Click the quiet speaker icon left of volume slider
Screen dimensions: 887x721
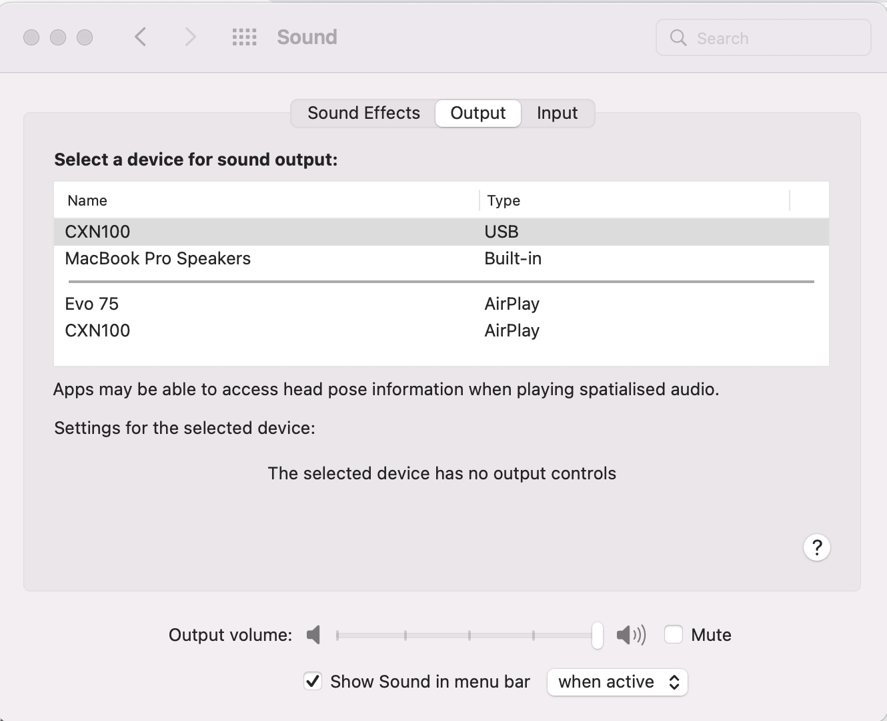pyautogui.click(x=313, y=635)
